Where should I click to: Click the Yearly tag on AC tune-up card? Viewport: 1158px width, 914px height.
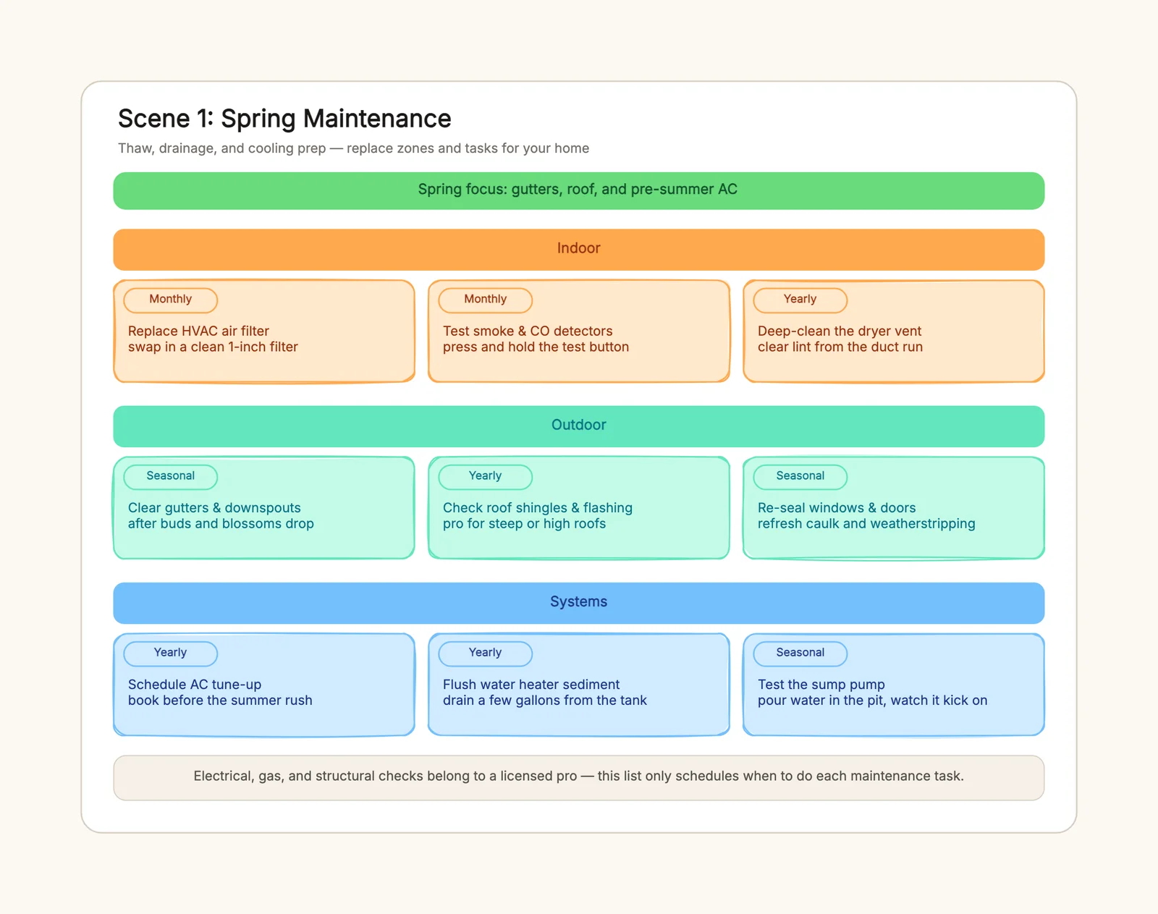[x=171, y=653]
